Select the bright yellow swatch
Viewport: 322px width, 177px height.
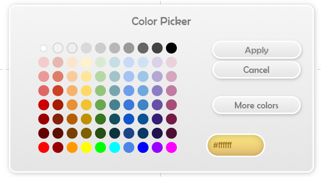(x=86, y=147)
